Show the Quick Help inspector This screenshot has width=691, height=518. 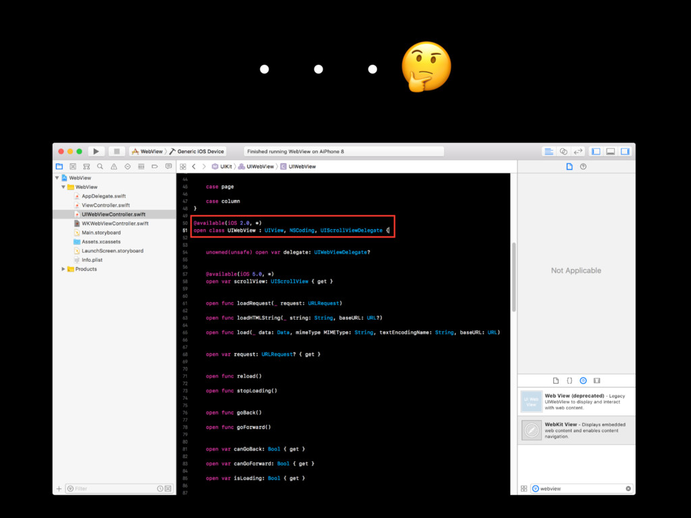583,167
